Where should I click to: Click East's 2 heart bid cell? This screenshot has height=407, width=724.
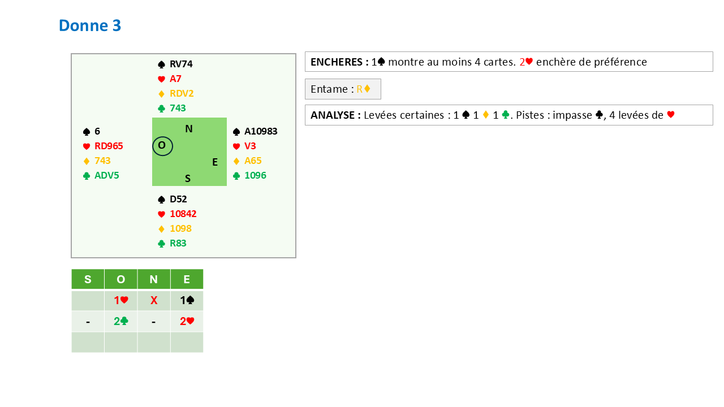[x=187, y=322]
